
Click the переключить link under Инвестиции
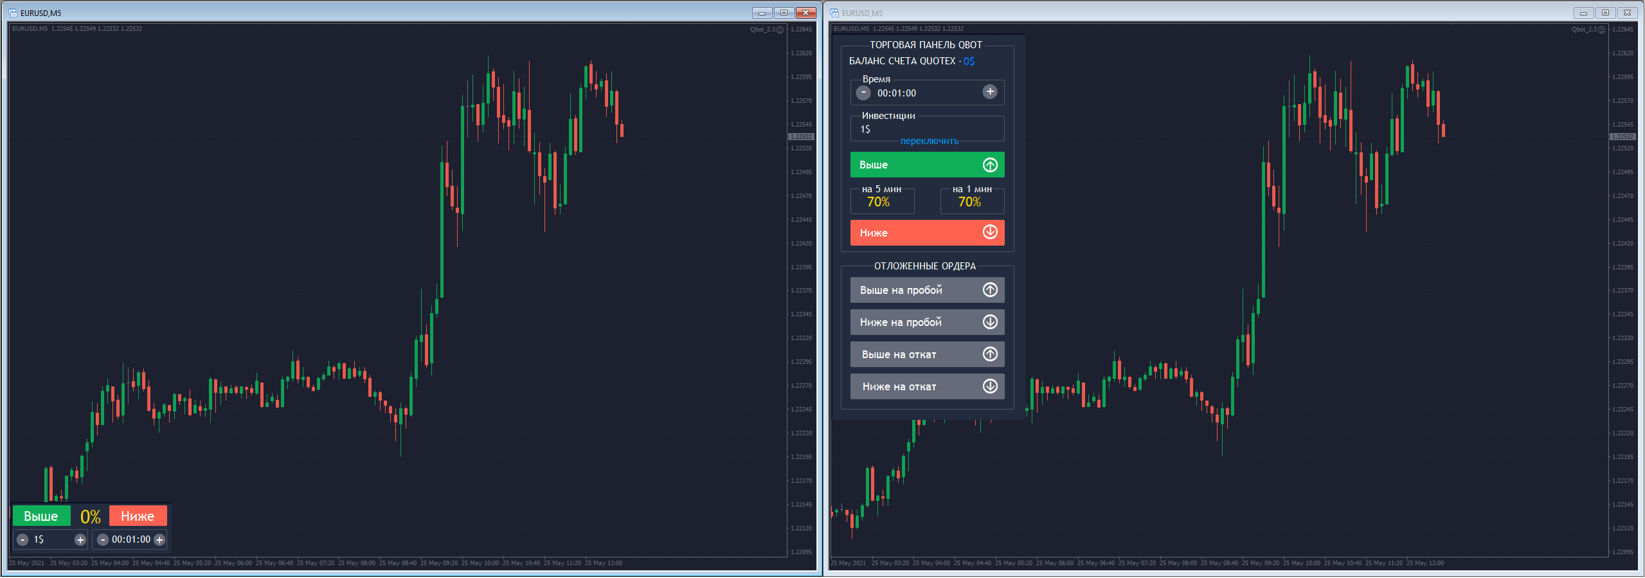(x=930, y=141)
